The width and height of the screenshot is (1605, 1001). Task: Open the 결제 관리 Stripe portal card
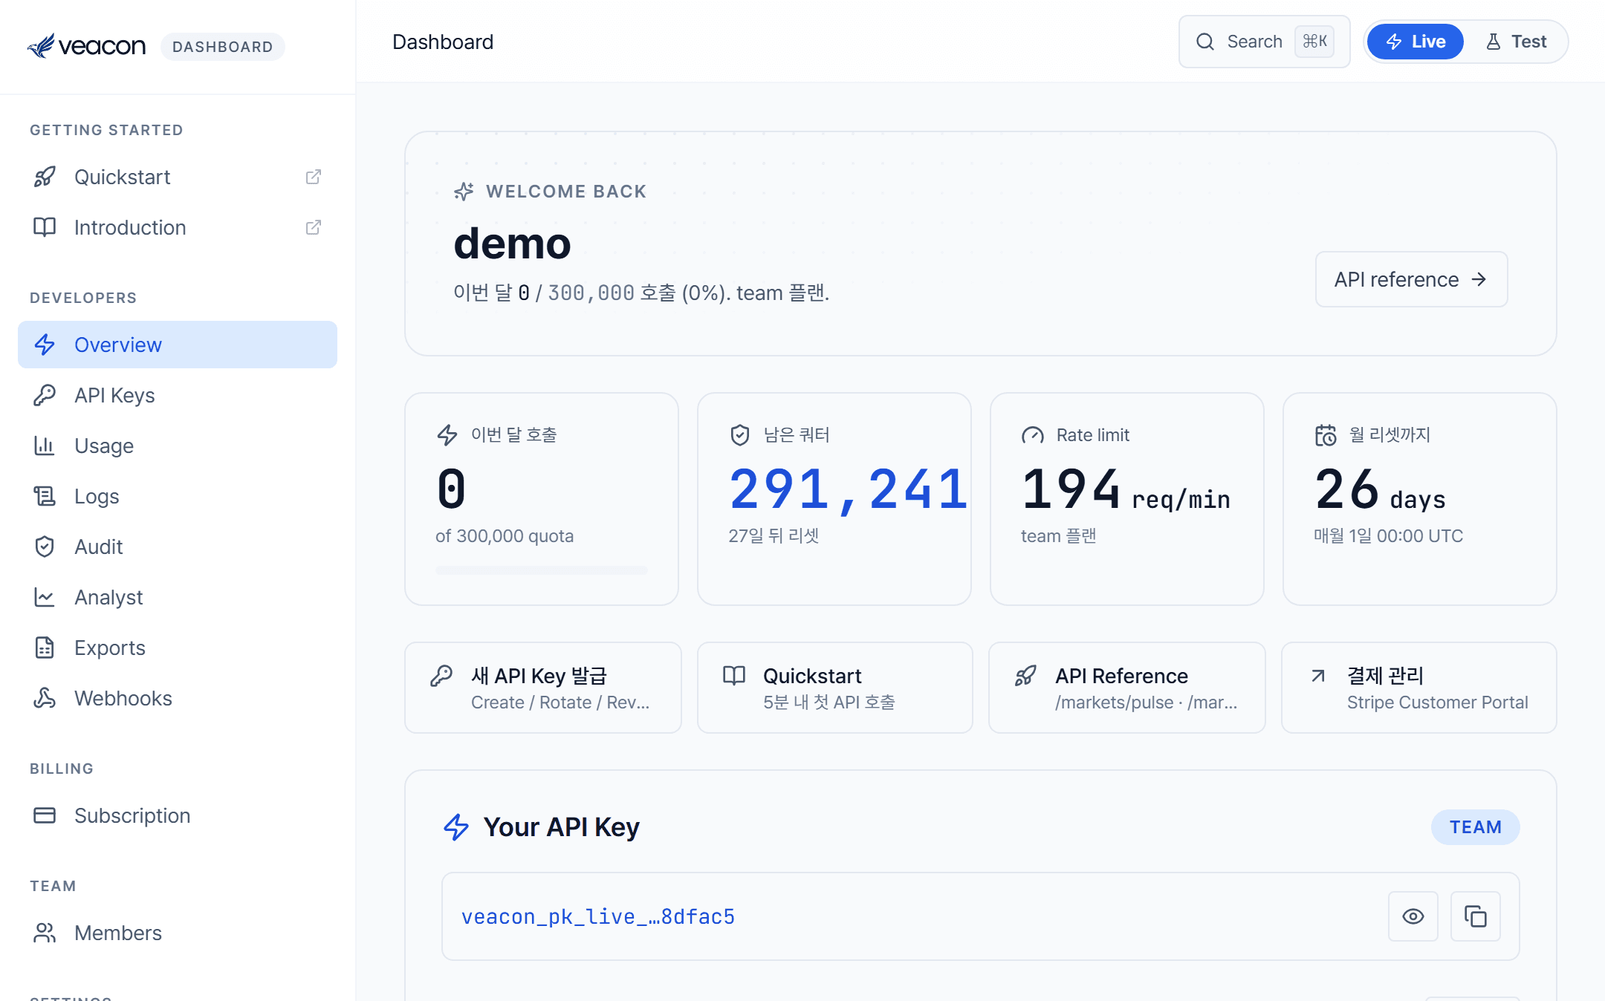pyautogui.click(x=1418, y=688)
